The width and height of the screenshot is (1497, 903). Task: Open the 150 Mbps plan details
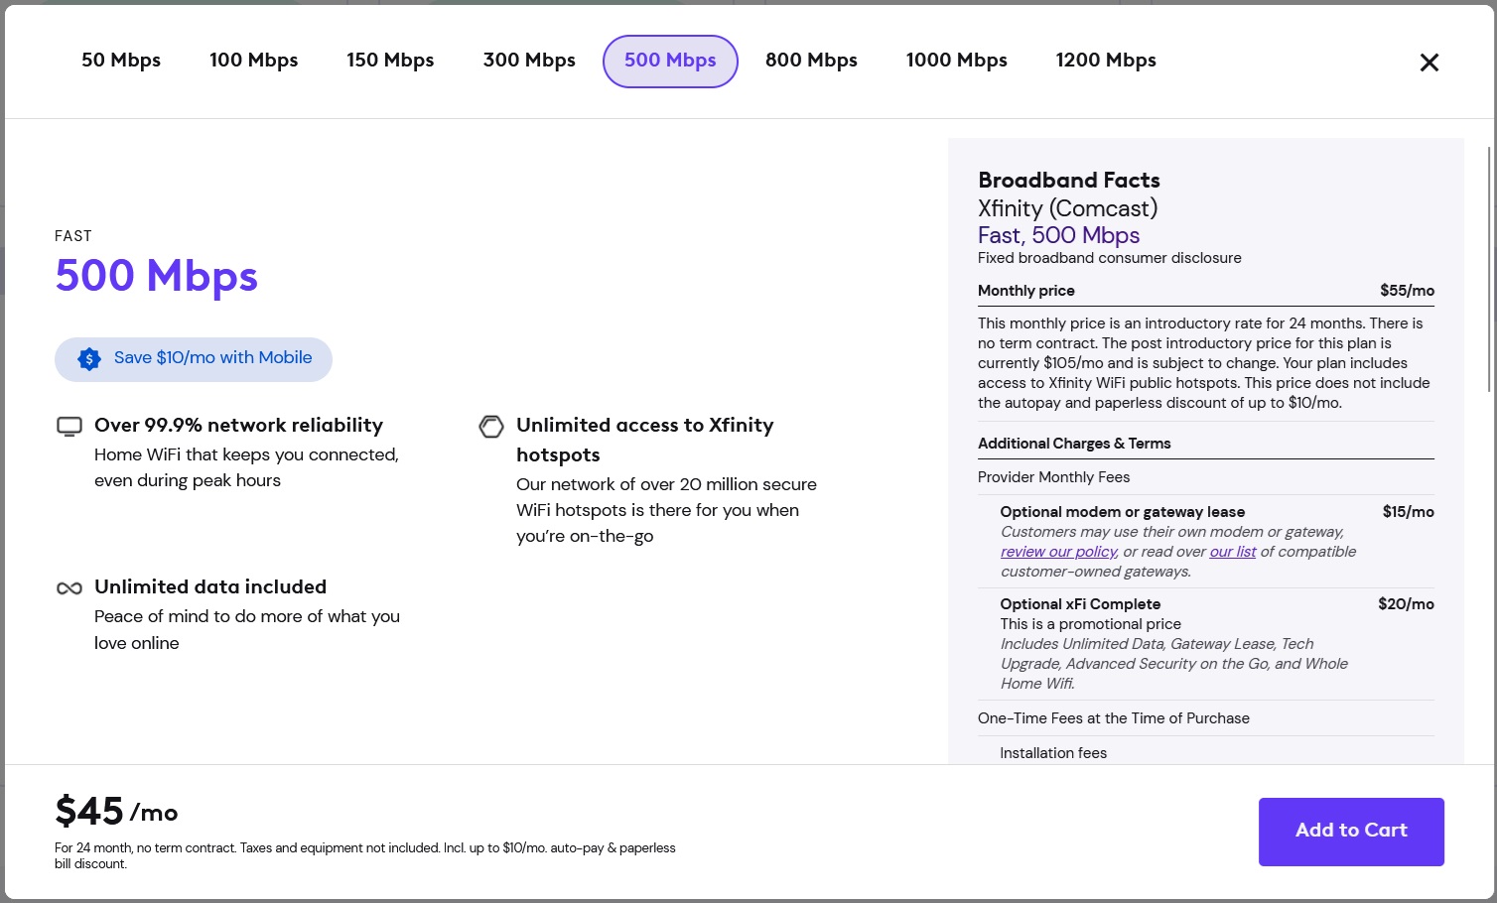click(x=390, y=61)
